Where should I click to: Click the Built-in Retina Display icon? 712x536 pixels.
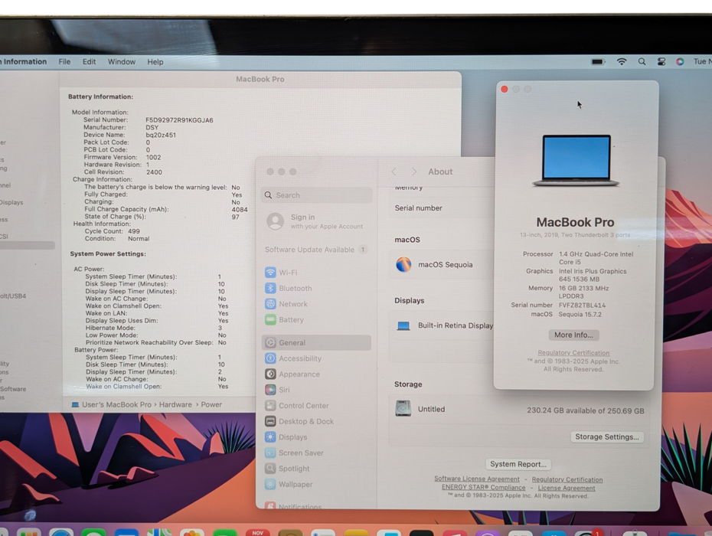pyautogui.click(x=403, y=325)
